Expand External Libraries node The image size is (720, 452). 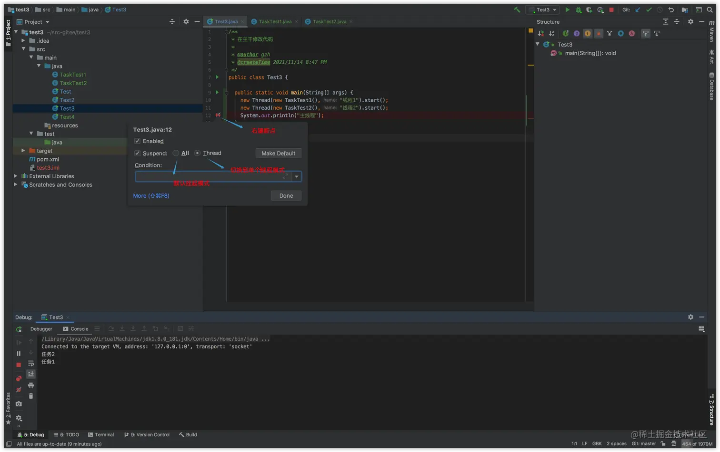pos(16,176)
